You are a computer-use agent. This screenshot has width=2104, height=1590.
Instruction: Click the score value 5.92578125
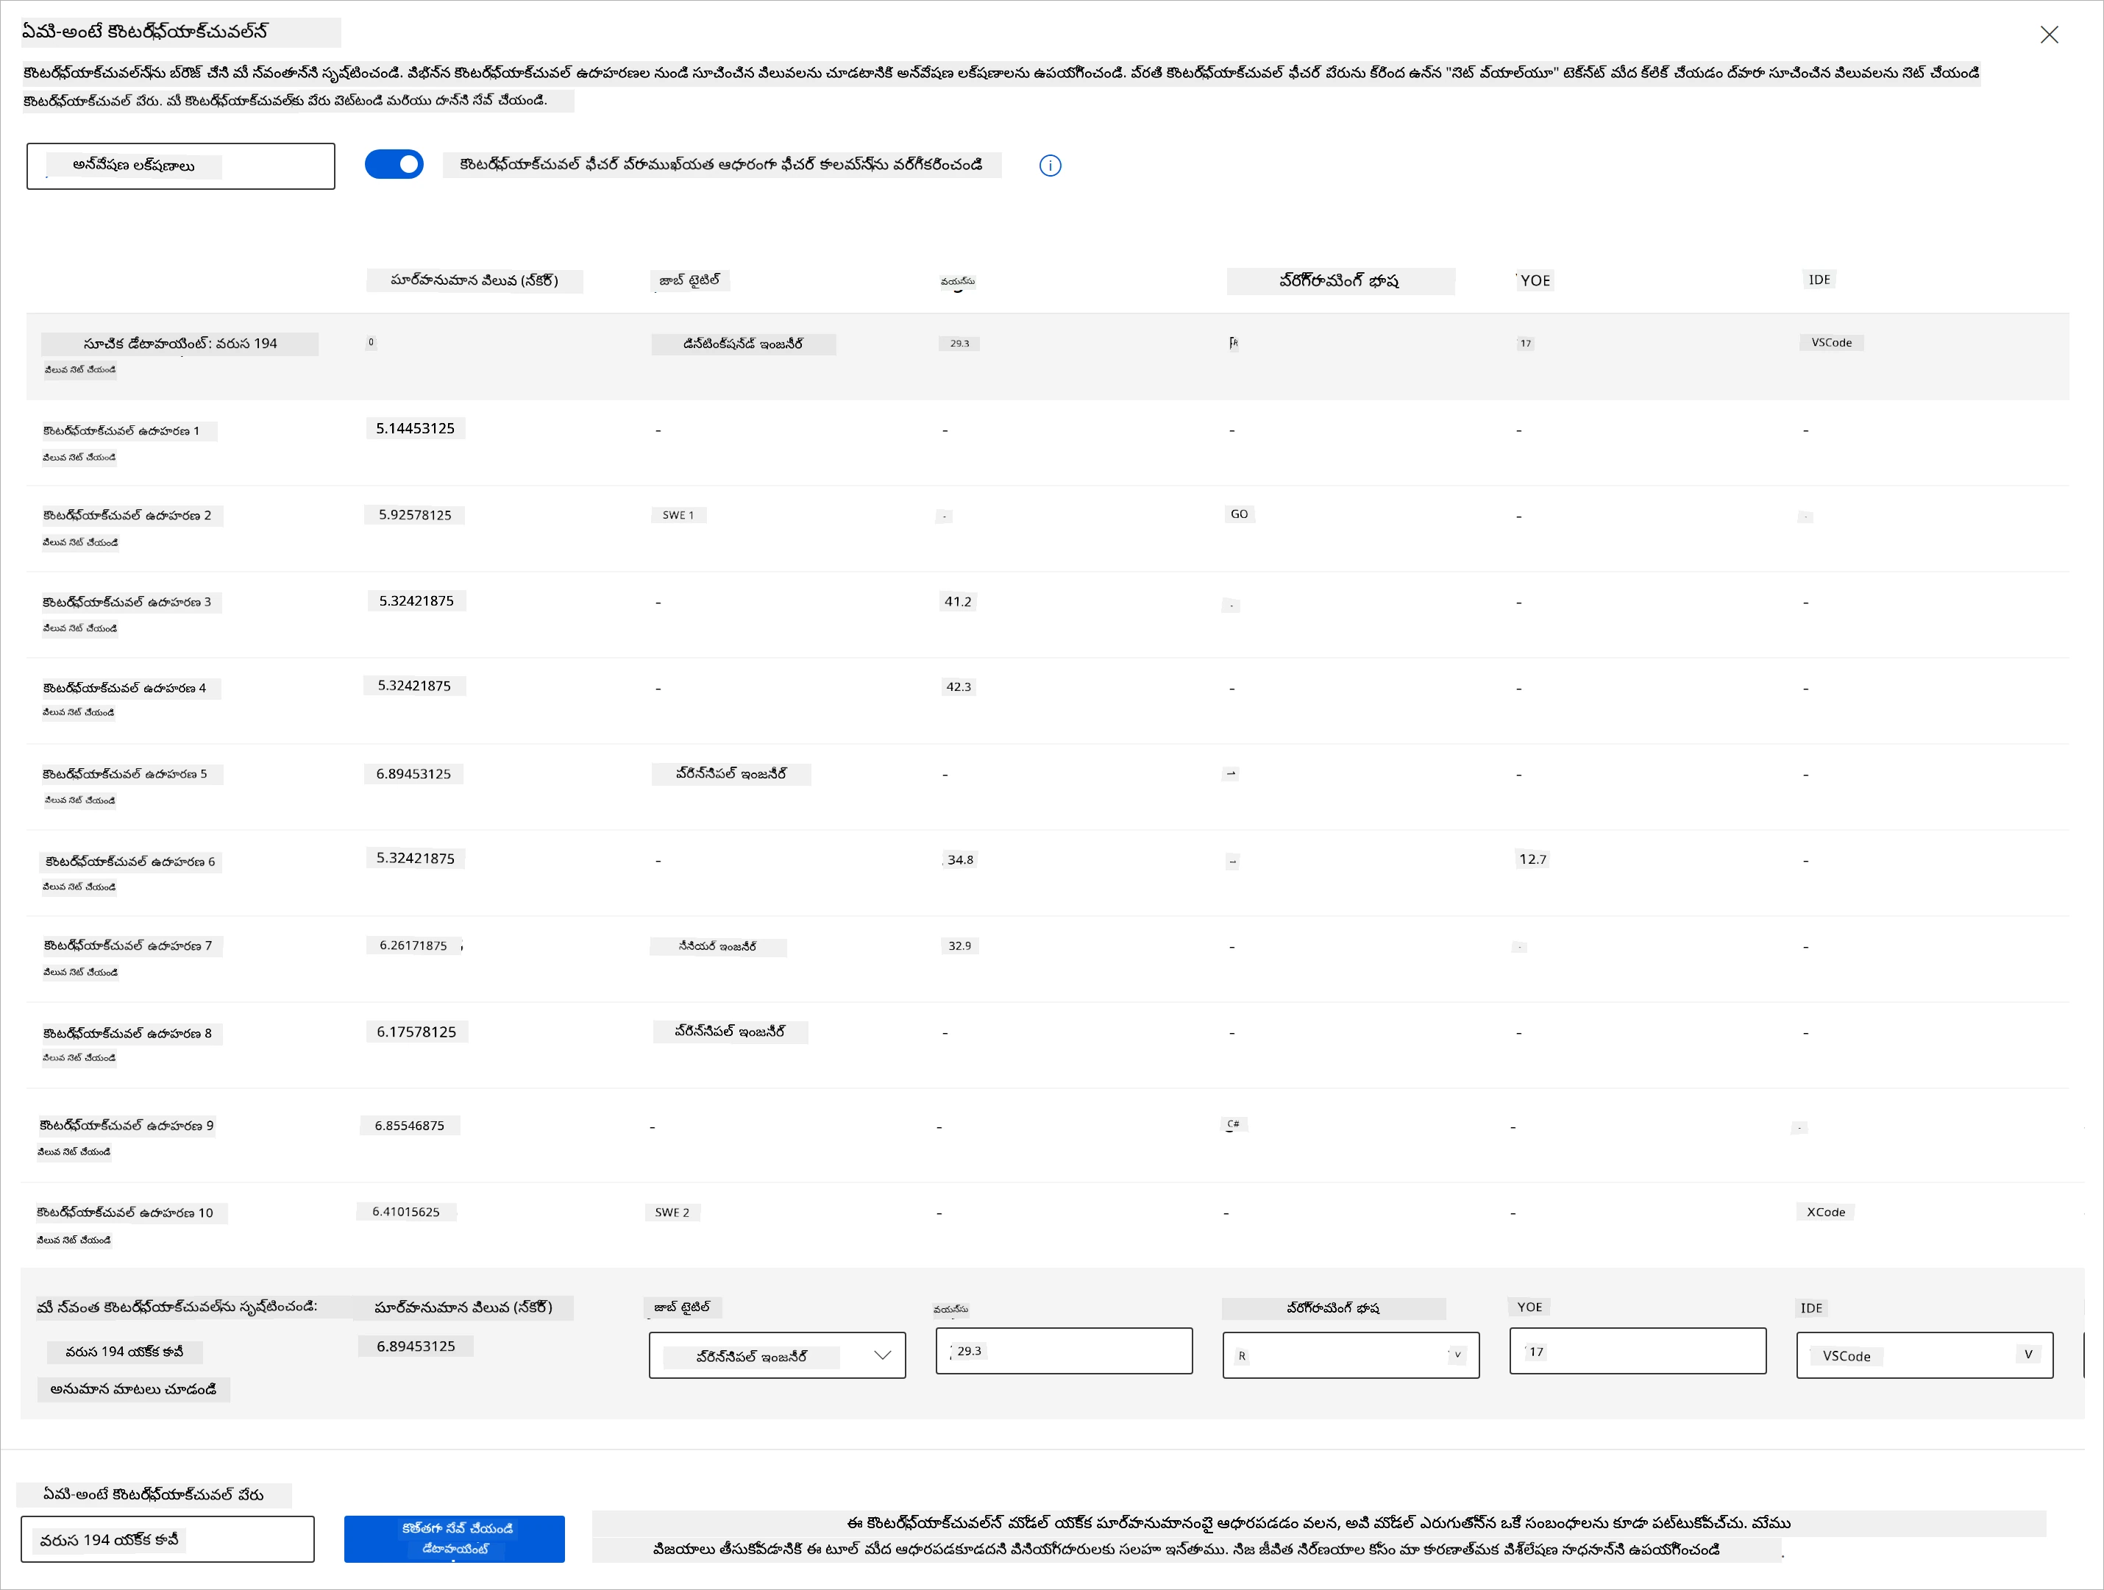415,515
